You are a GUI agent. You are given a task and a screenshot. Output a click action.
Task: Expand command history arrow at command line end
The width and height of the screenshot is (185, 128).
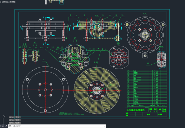point(105,126)
